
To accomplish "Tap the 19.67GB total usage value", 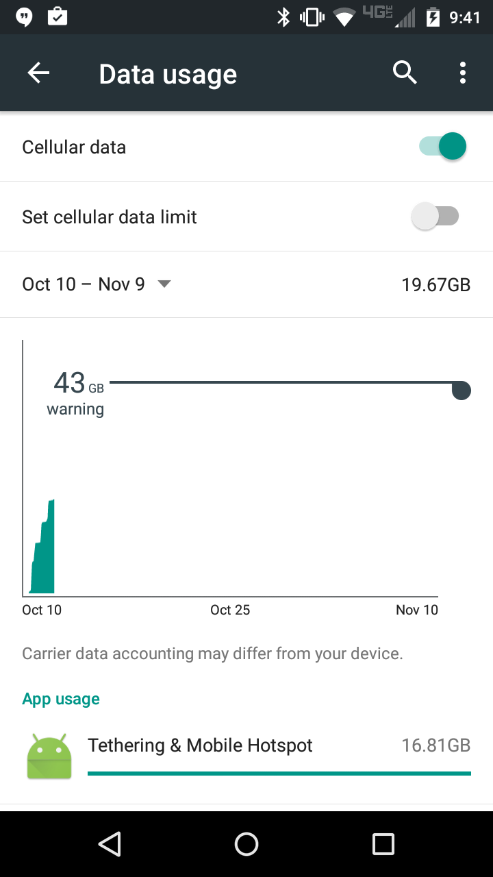I will pos(435,285).
